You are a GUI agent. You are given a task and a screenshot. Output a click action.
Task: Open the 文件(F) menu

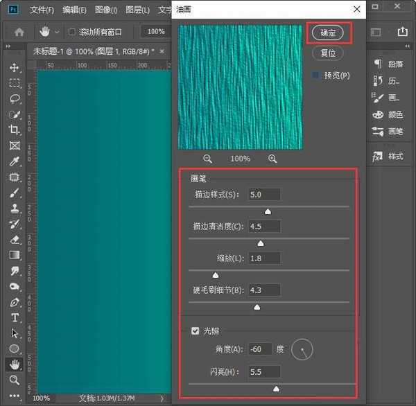point(42,10)
